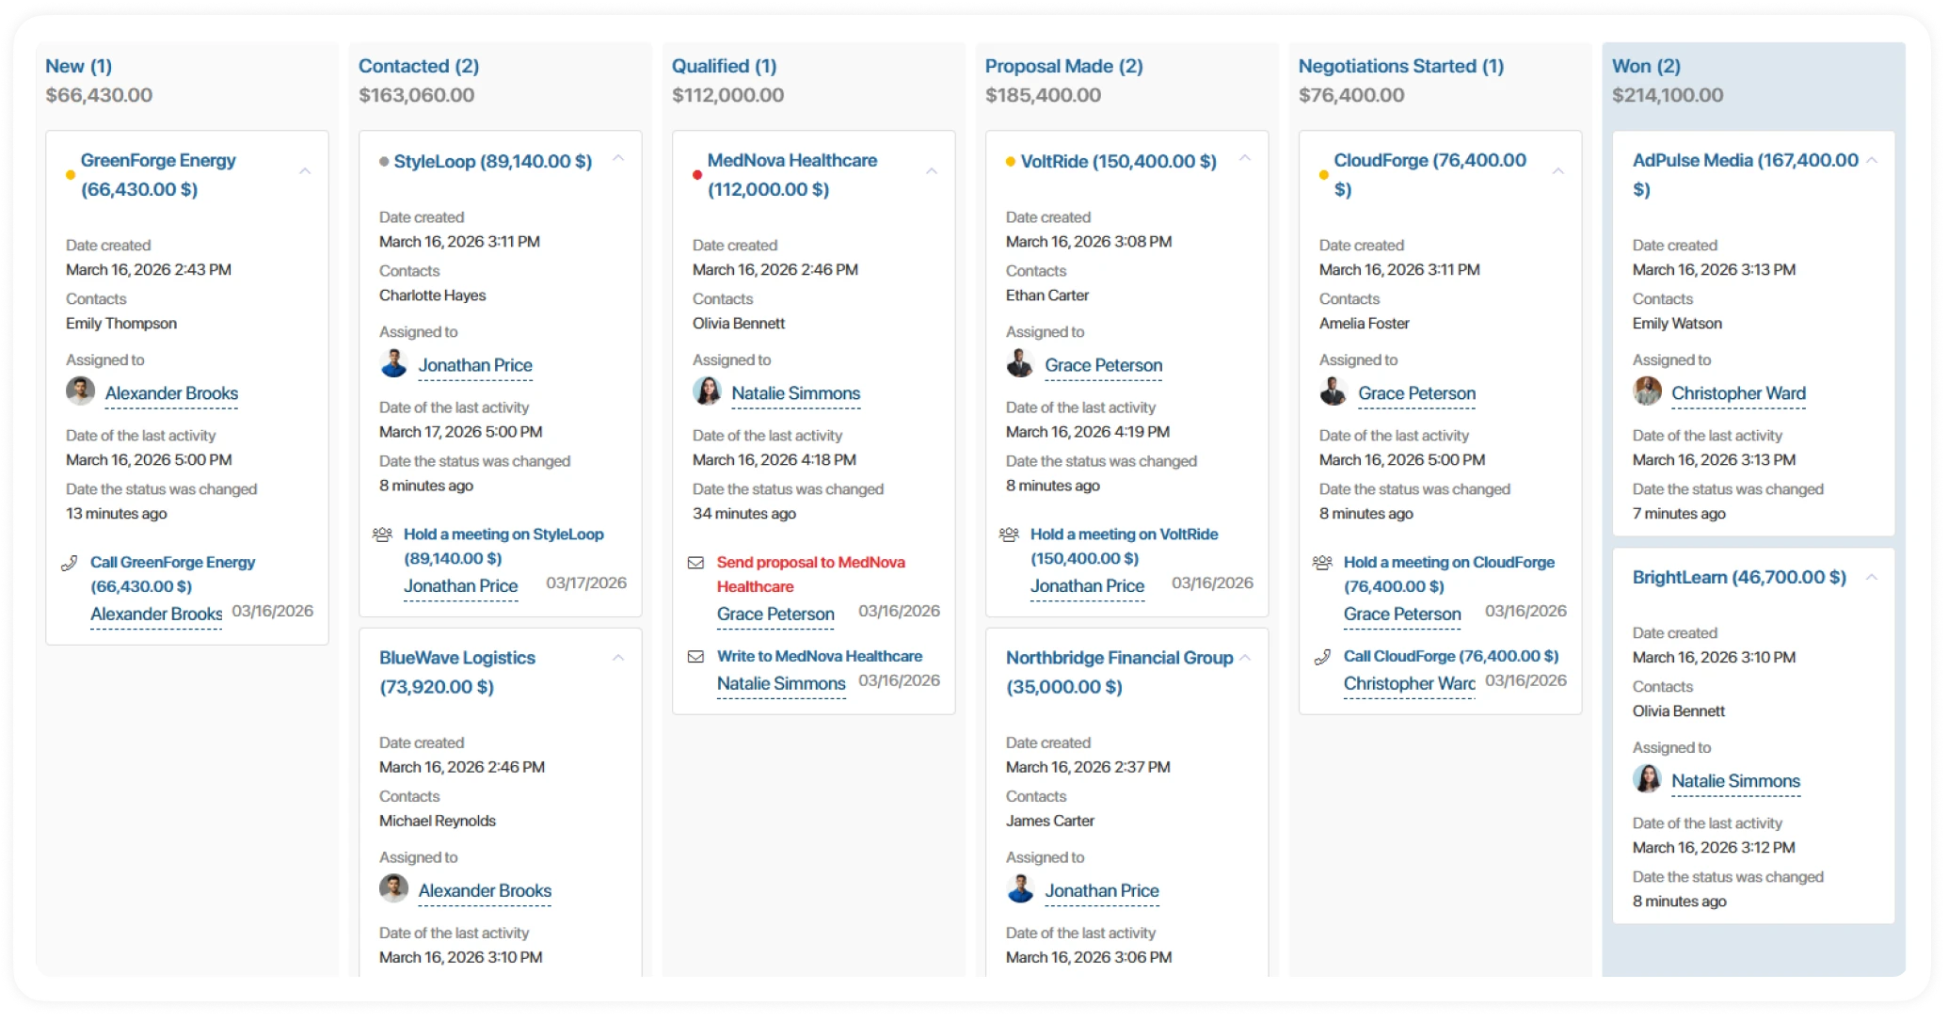The height and width of the screenshot is (1022, 1948).
Task: Open the BlueWave Logistics deal title
Action: (x=456, y=658)
